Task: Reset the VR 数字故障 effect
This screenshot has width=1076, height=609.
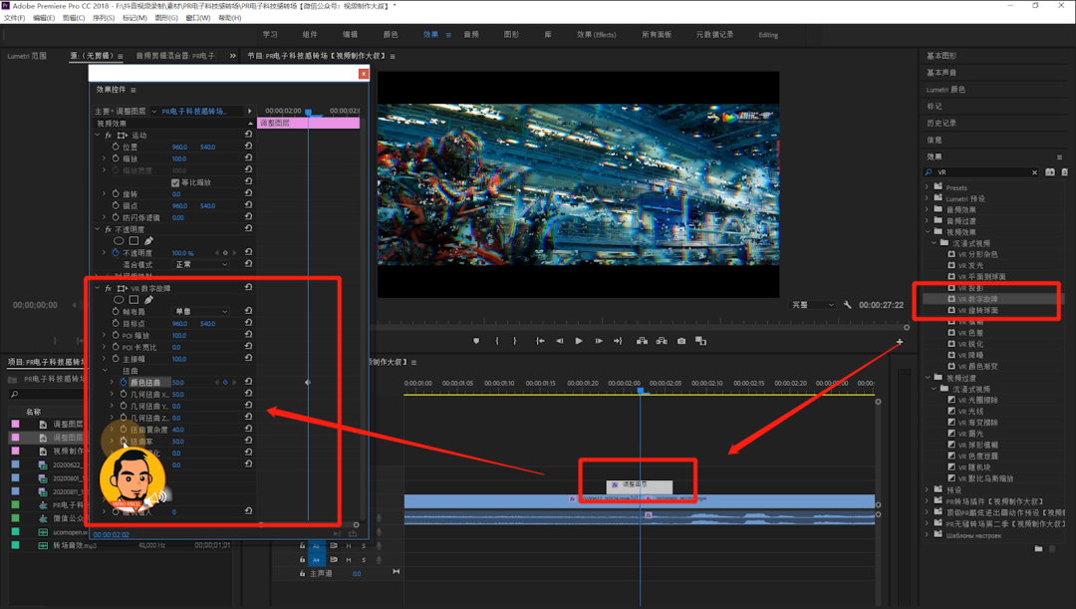Action: 248,288
